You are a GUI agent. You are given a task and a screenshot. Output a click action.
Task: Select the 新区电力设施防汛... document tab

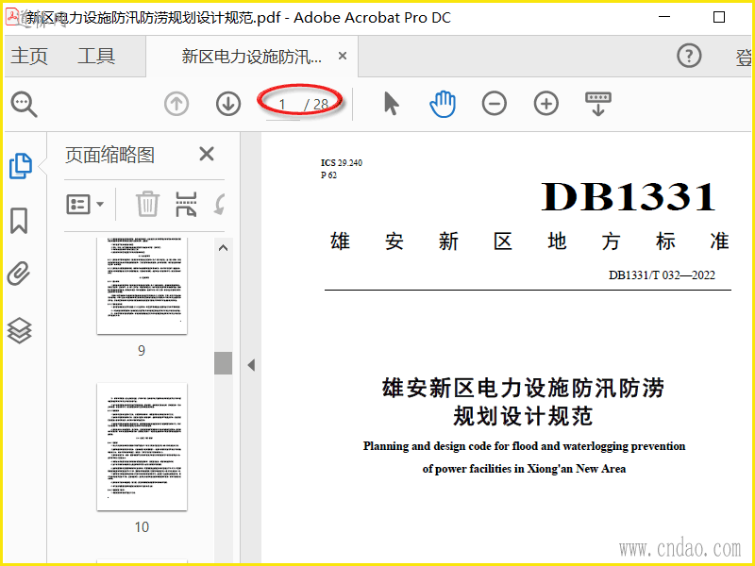point(251,57)
